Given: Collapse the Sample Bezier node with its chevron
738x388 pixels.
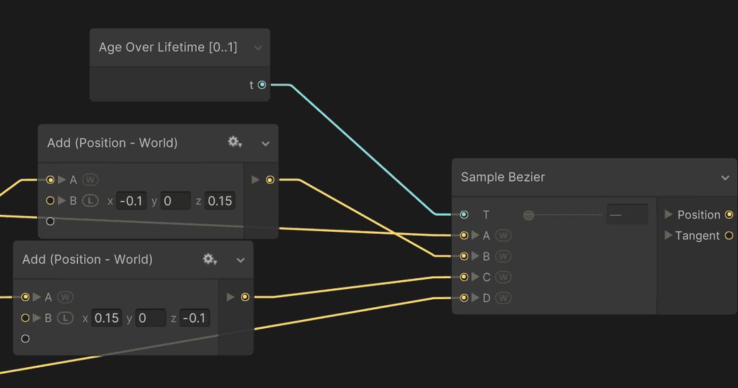Looking at the screenshot, I should tap(726, 177).
